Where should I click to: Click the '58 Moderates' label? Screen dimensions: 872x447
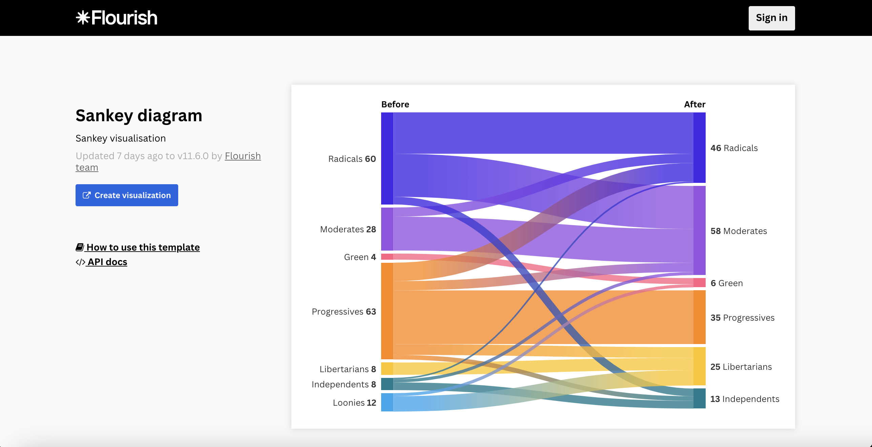[739, 231]
